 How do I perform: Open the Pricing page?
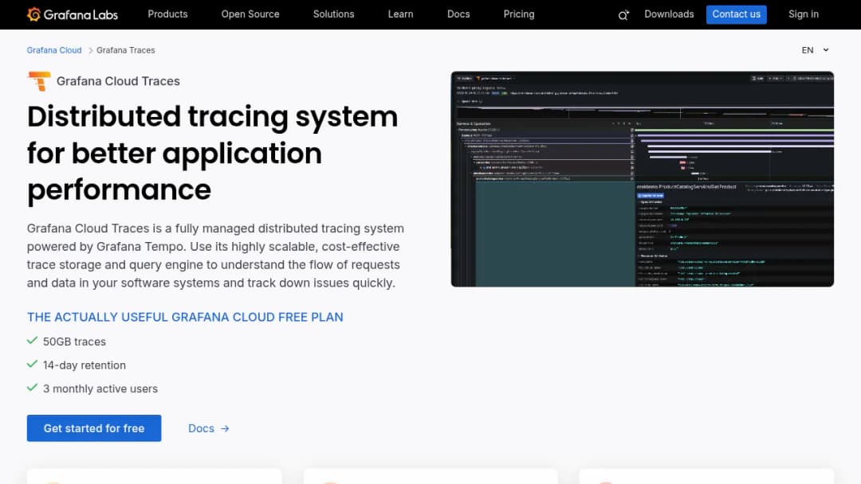click(x=519, y=14)
